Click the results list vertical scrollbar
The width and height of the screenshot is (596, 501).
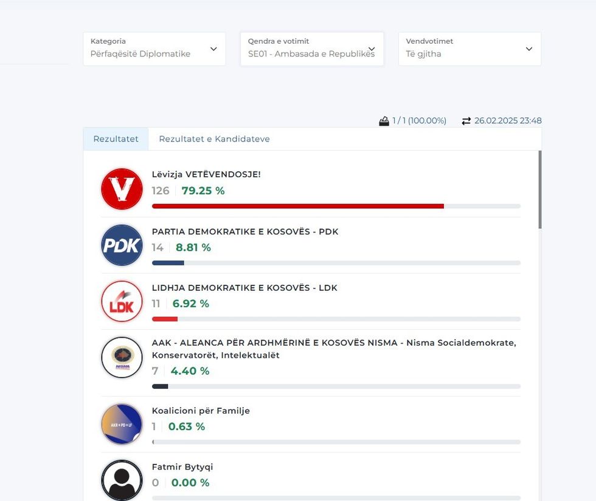pyautogui.click(x=540, y=189)
